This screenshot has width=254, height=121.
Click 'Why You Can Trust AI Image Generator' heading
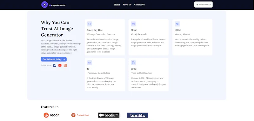click(57, 28)
